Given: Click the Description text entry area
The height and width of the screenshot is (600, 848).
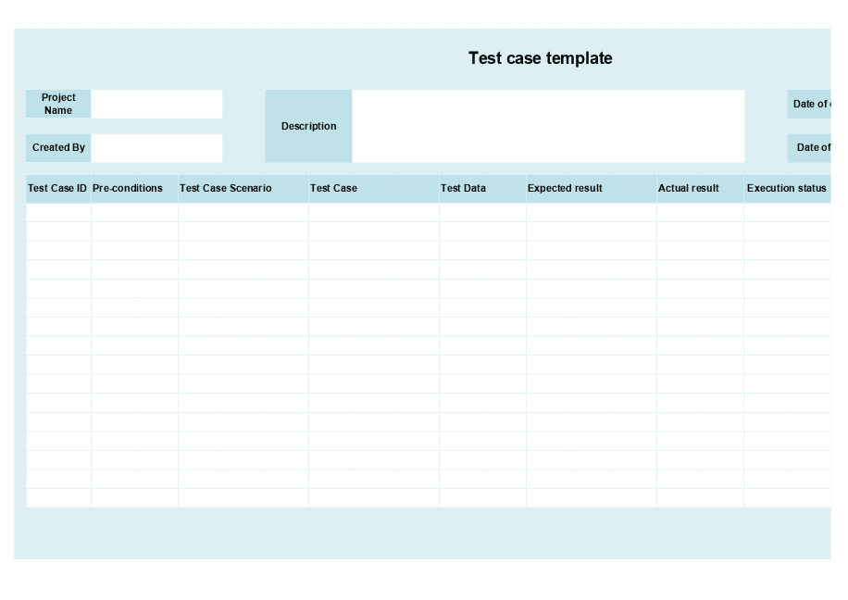Looking at the screenshot, I should 546,126.
